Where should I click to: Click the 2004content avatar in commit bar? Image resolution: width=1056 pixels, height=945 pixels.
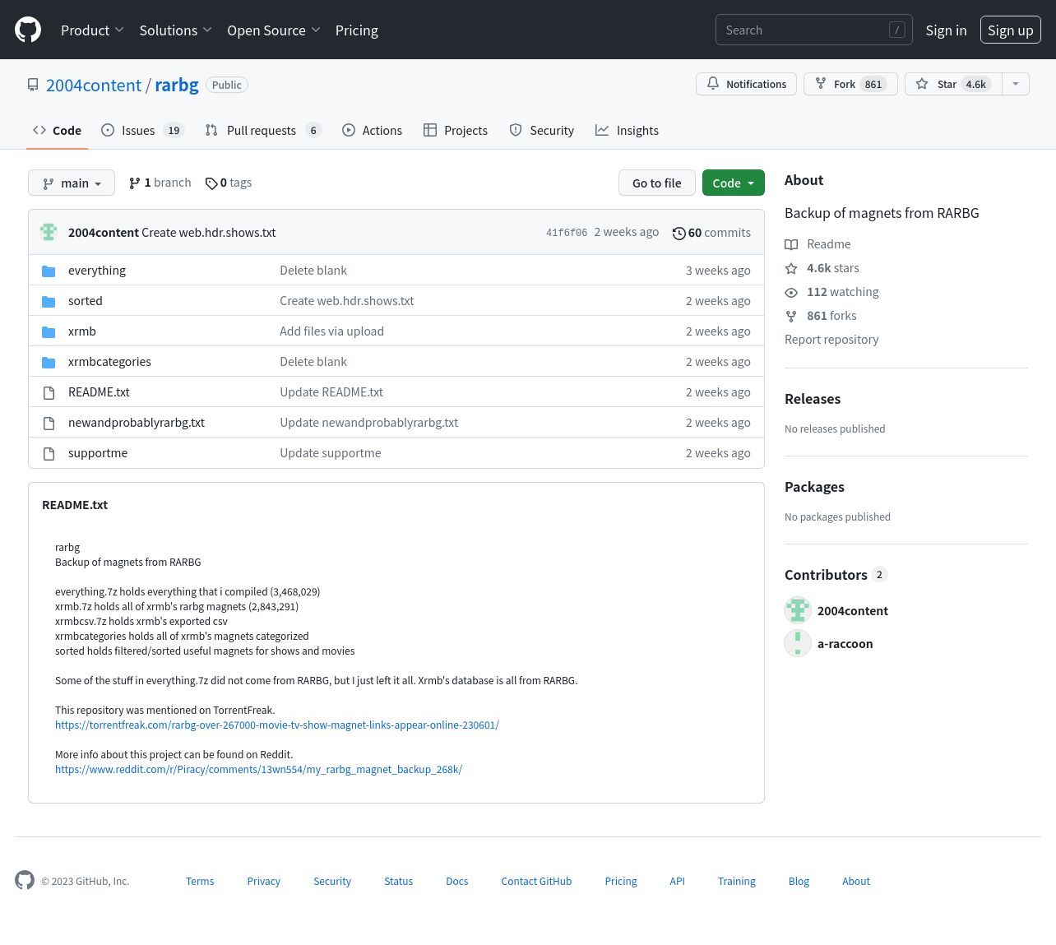click(x=49, y=232)
